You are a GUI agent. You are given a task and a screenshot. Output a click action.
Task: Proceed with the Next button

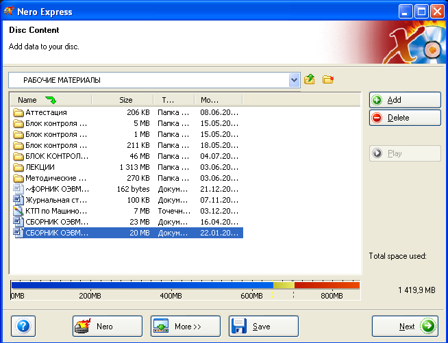point(405,326)
